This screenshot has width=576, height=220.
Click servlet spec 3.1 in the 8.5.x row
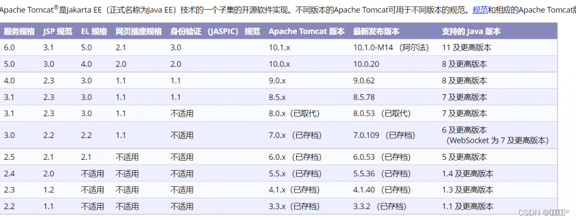point(9,97)
